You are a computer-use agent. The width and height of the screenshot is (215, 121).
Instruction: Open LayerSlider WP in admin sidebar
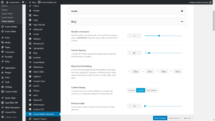(x=11, y=103)
